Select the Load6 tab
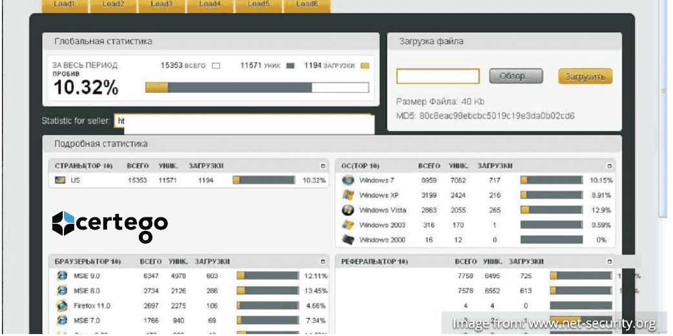Viewport: 673px width, 336px height. click(x=306, y=5)
